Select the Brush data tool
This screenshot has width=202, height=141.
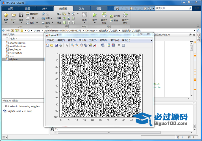(95, 45)
